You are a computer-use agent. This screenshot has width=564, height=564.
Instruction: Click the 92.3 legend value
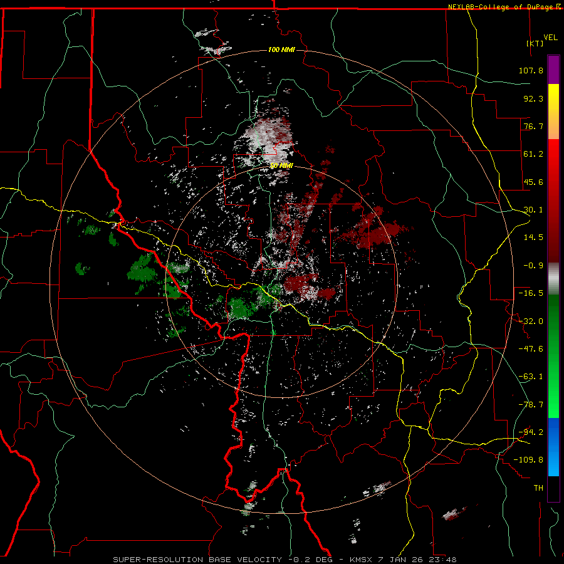[x=533, y=98]
